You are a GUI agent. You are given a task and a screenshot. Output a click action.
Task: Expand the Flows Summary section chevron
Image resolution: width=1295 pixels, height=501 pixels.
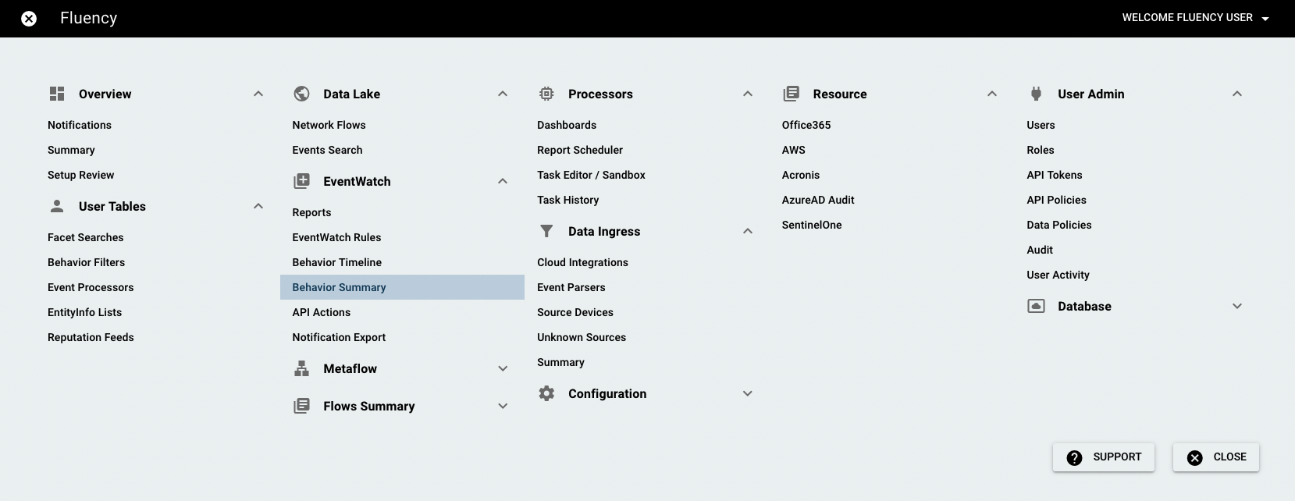pos(503,406)
